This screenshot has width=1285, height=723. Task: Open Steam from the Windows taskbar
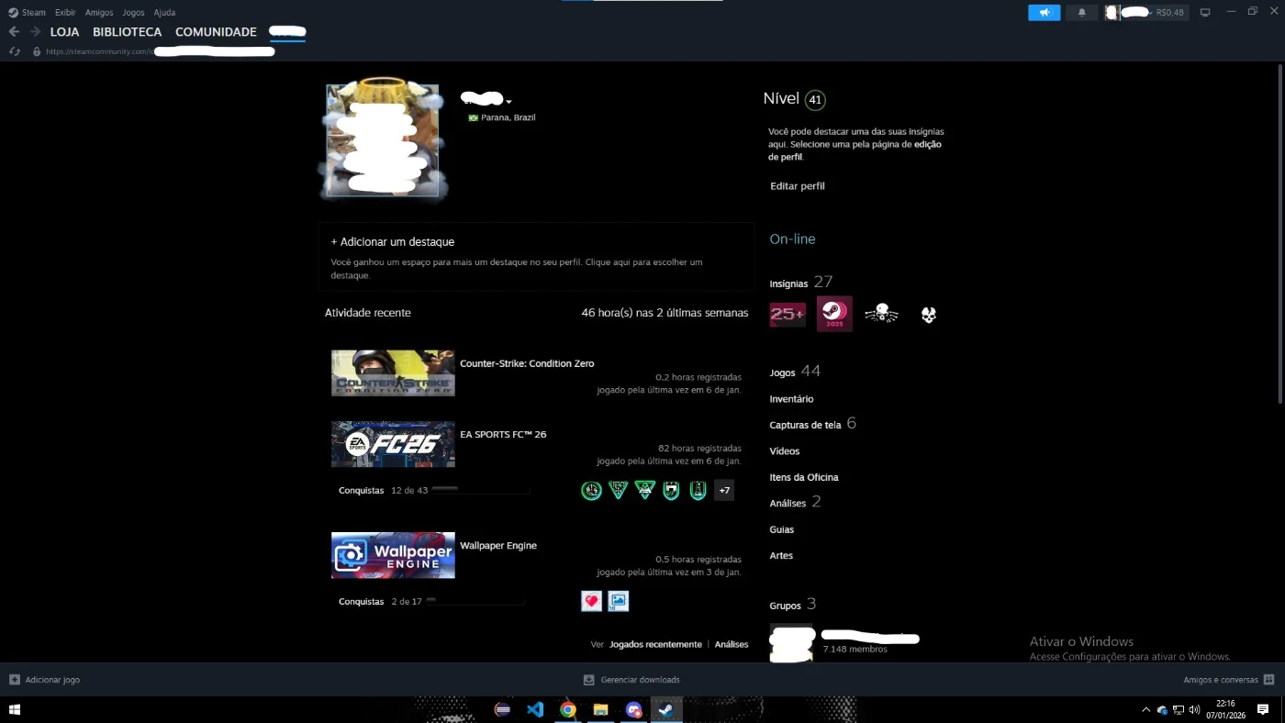(x=666, y=709)
